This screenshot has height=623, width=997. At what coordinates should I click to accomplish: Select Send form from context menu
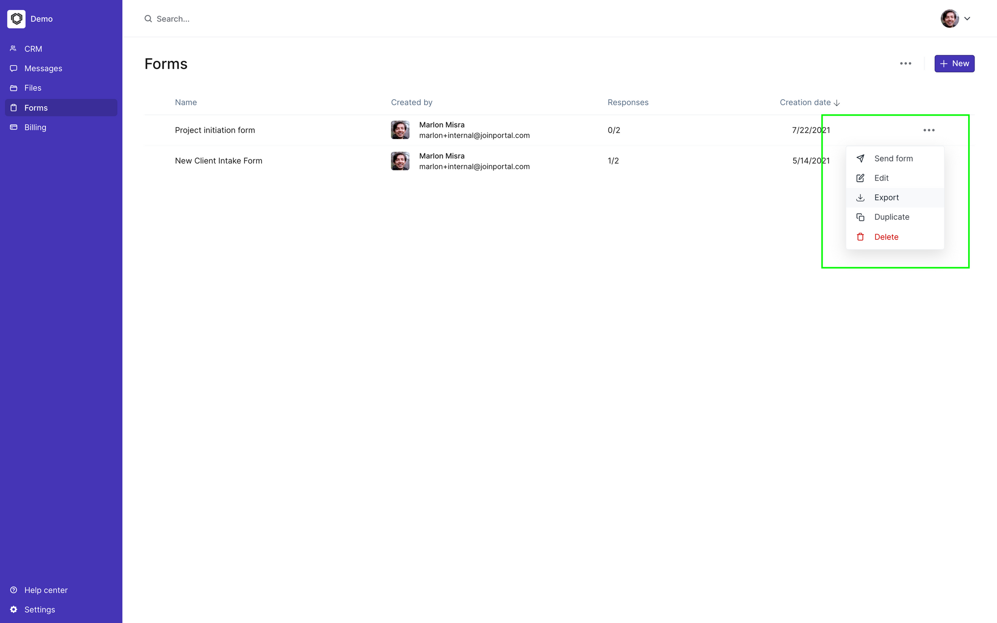[893, 158]
